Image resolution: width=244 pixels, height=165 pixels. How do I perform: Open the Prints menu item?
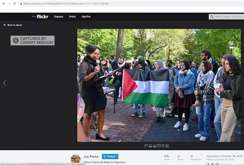(x=72, y=17)
